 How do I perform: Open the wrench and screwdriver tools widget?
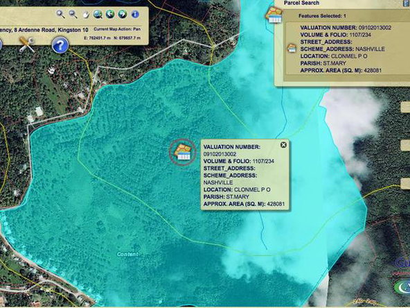27,44
